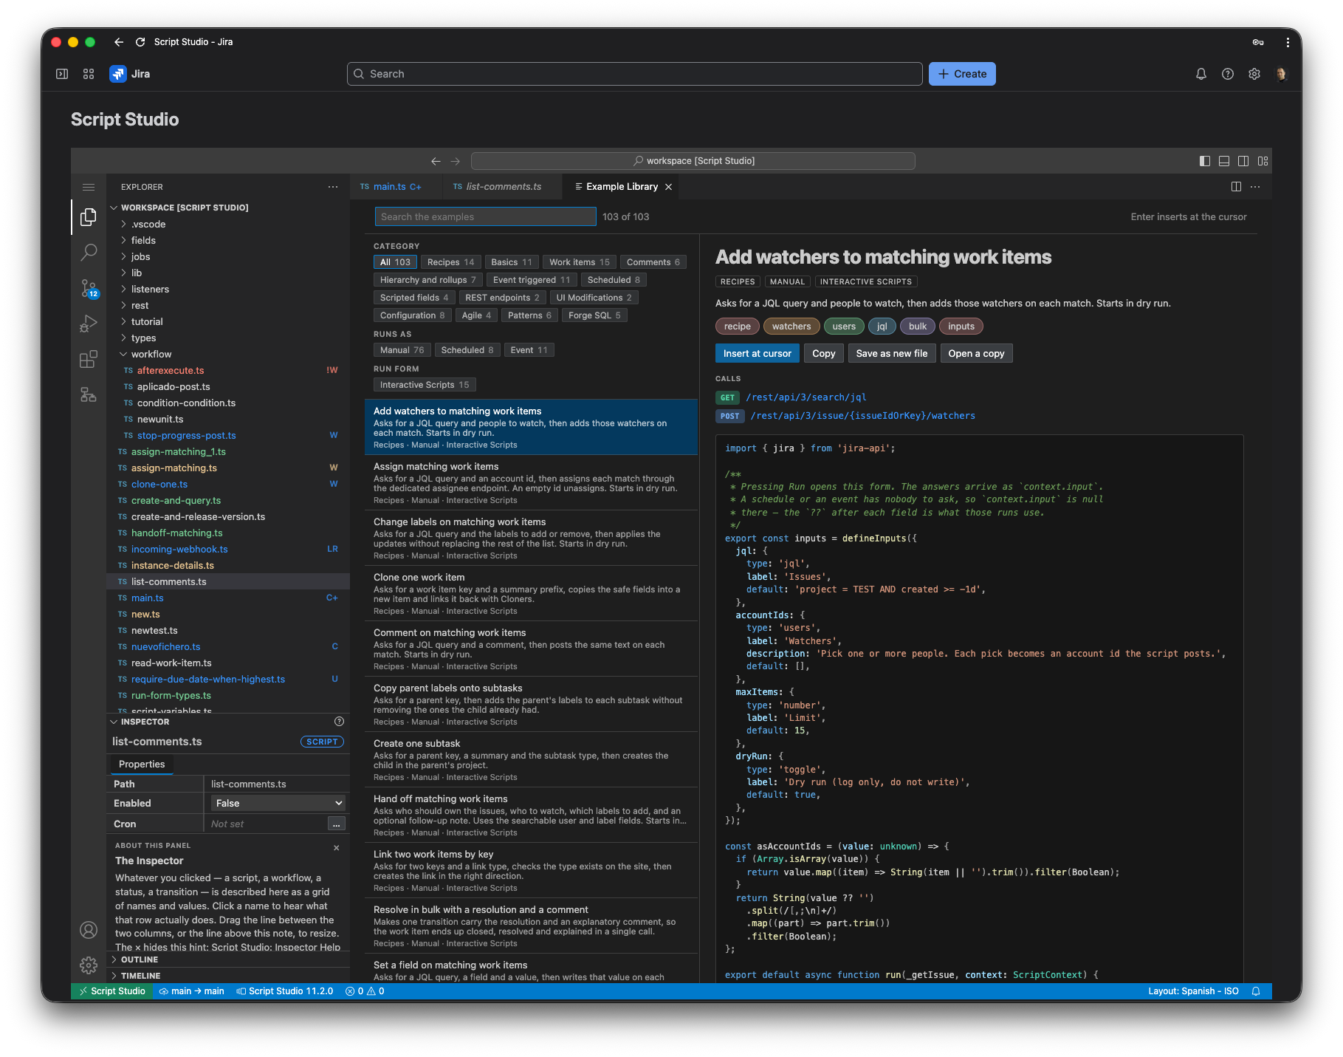
Task: Click the blue Create button
Action: [962, 74]
